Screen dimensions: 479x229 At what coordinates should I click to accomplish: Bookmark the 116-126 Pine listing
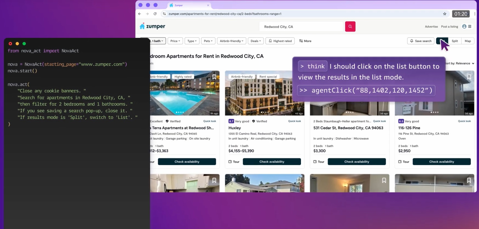[x=469, y=77]
